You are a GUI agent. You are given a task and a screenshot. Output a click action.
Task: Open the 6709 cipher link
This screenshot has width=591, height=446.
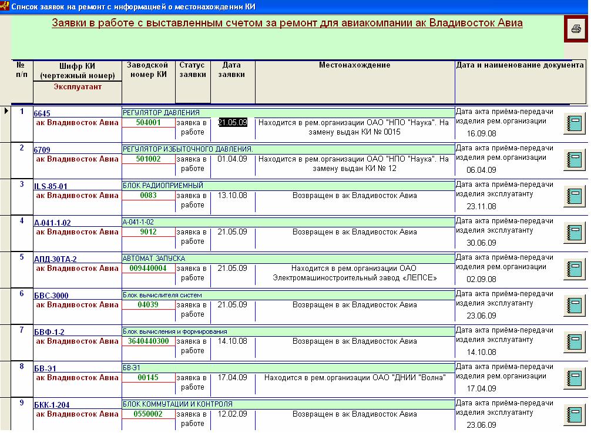click(42, 150)
